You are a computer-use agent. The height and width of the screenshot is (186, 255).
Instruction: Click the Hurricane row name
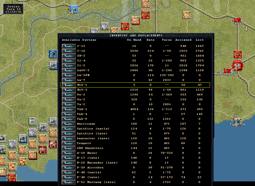(x=86, y=124)
